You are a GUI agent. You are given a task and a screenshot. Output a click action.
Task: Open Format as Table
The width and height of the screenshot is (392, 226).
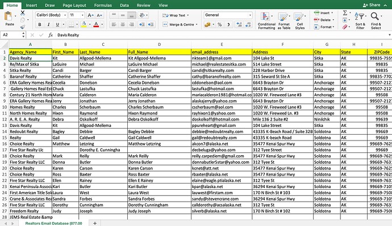tap(283, 21)
